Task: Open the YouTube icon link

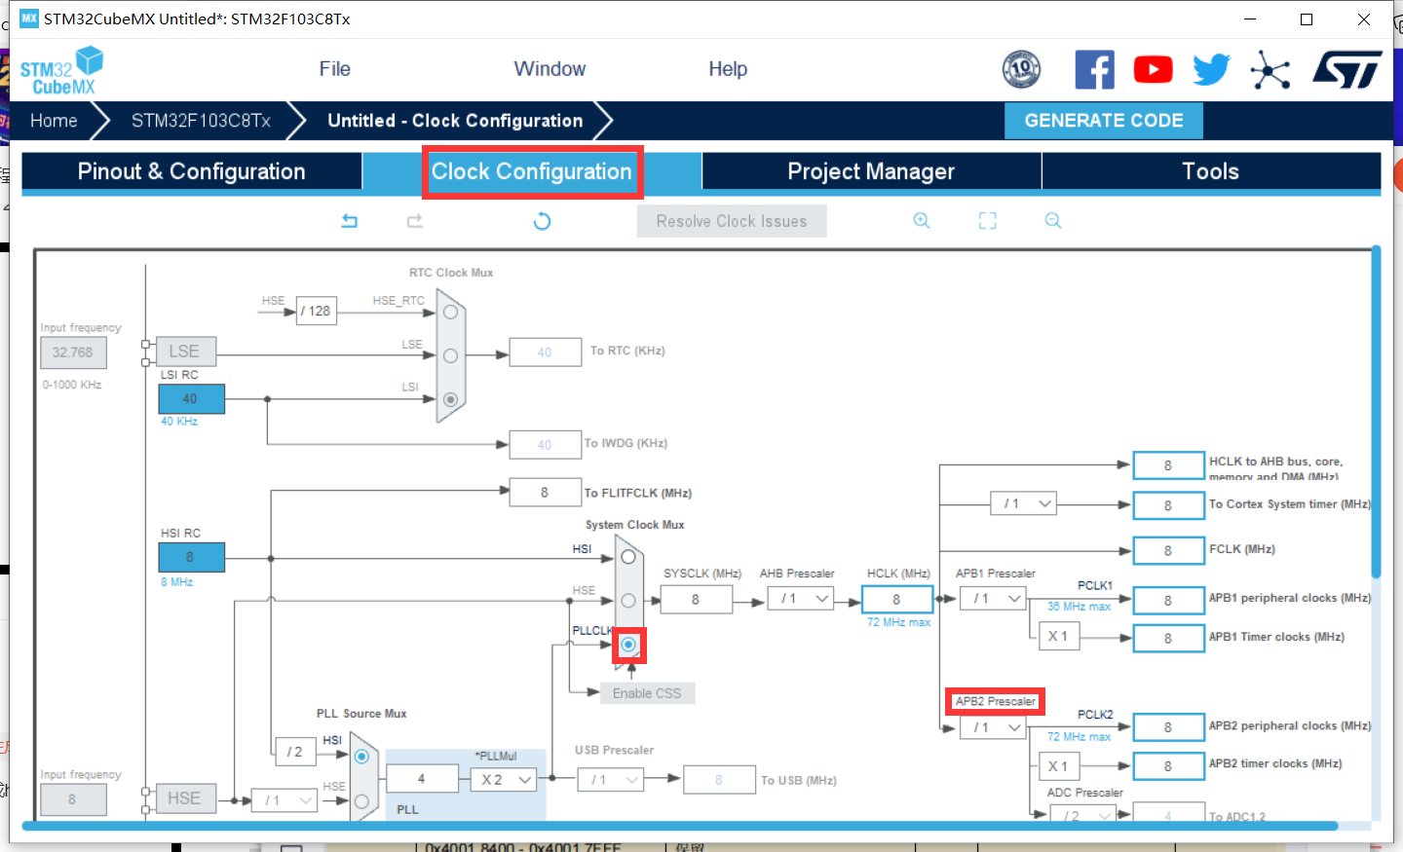Action: pos(1153,69)
